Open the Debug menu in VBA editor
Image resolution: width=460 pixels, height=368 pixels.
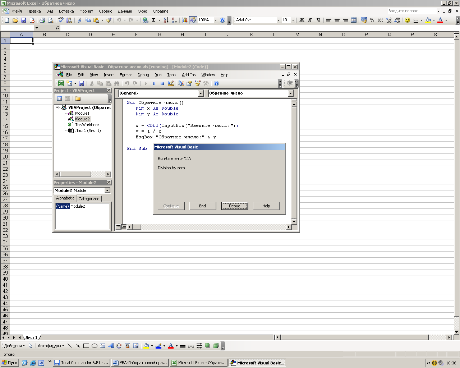pyautogui.click(x=143, y=75)
